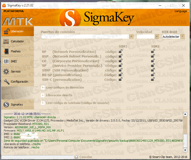Click the X icon beside Cancelar
This screenshot has height=160, width=191.
click(x=77, y=157)
